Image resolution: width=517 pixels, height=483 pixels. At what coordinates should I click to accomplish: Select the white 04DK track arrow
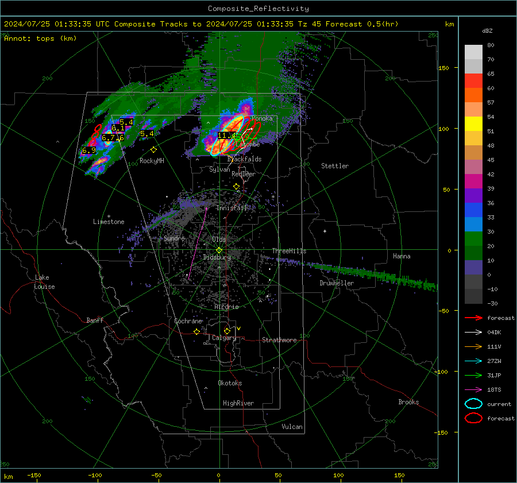click(473, 333)
